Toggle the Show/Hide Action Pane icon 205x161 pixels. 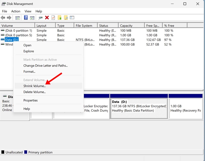click(x=32, y=18)
